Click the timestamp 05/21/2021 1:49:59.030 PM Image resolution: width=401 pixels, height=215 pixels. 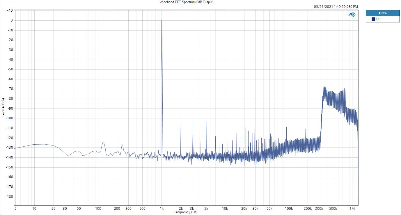(336, 6)
